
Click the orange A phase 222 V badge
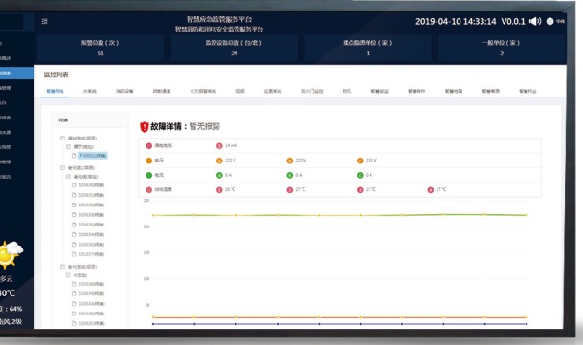tap(219, 161)
